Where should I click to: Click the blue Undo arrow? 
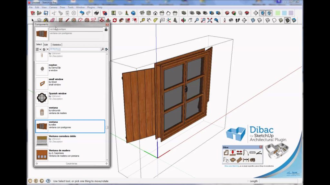click(x=82, y=13)
